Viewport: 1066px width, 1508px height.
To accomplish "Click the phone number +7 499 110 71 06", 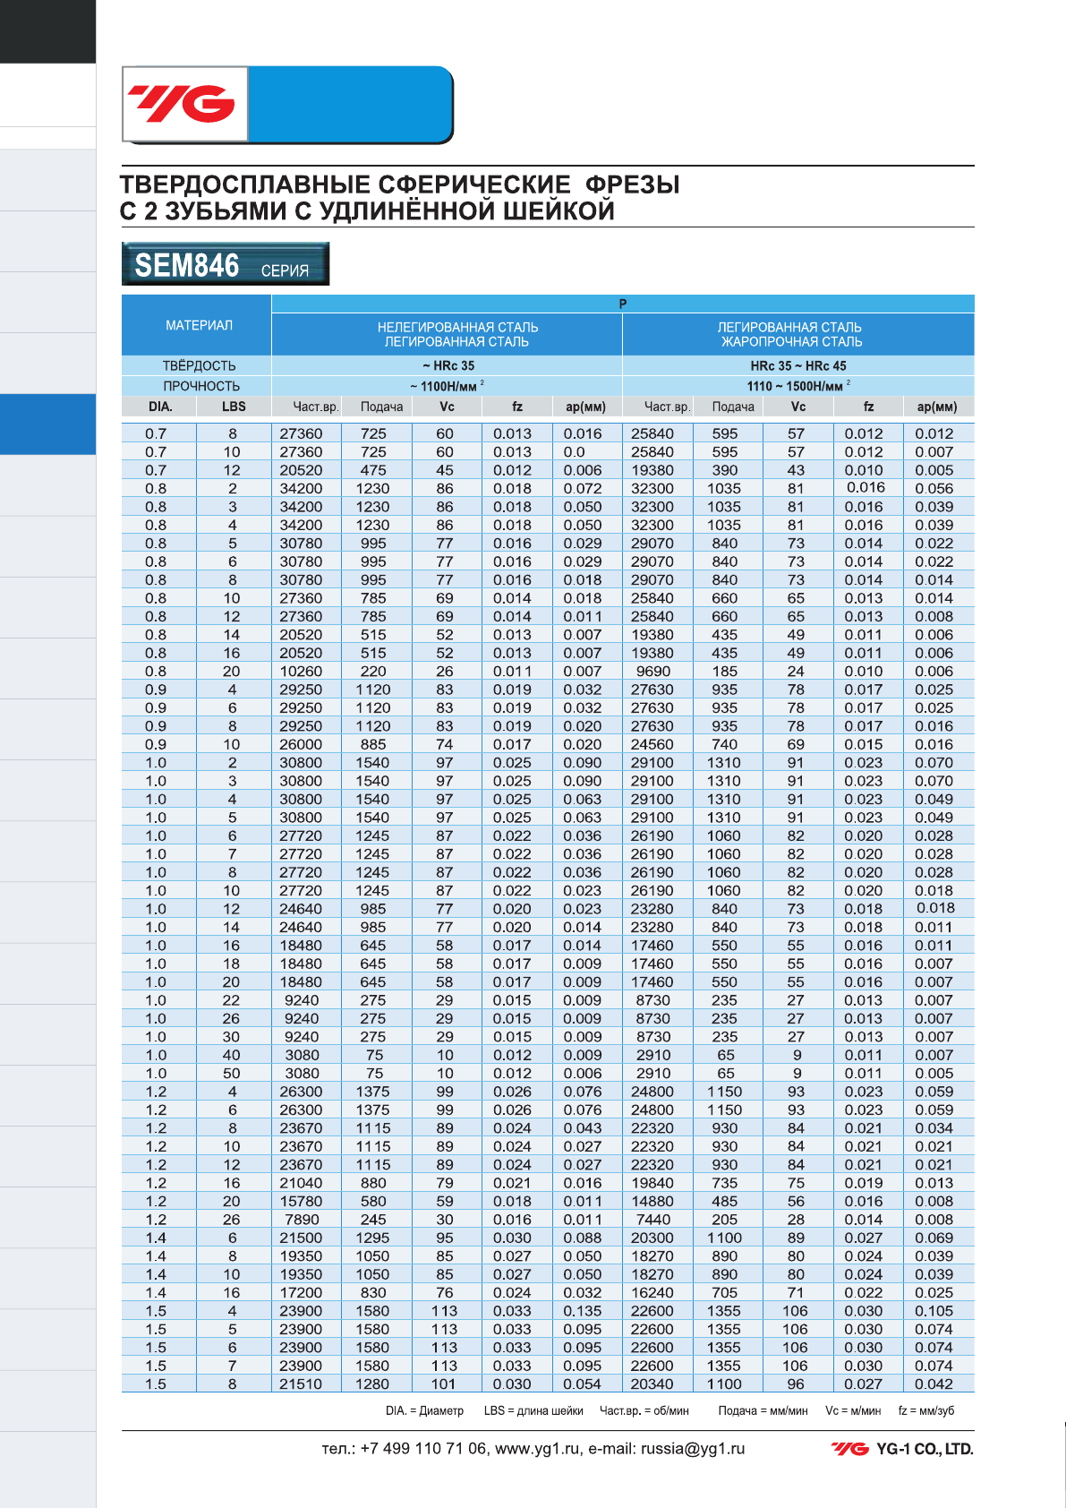I will pyautogui.click(x=423, y=1449).
